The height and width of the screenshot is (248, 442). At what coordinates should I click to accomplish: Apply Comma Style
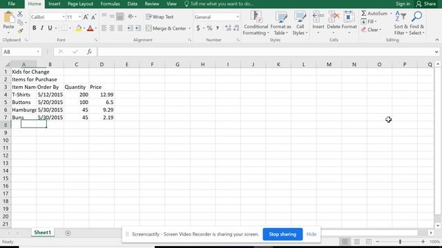(x=218, y=28)
